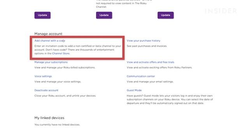249x140 pixels.
Task: Click the Manage account heading
Action: [48, 34]
